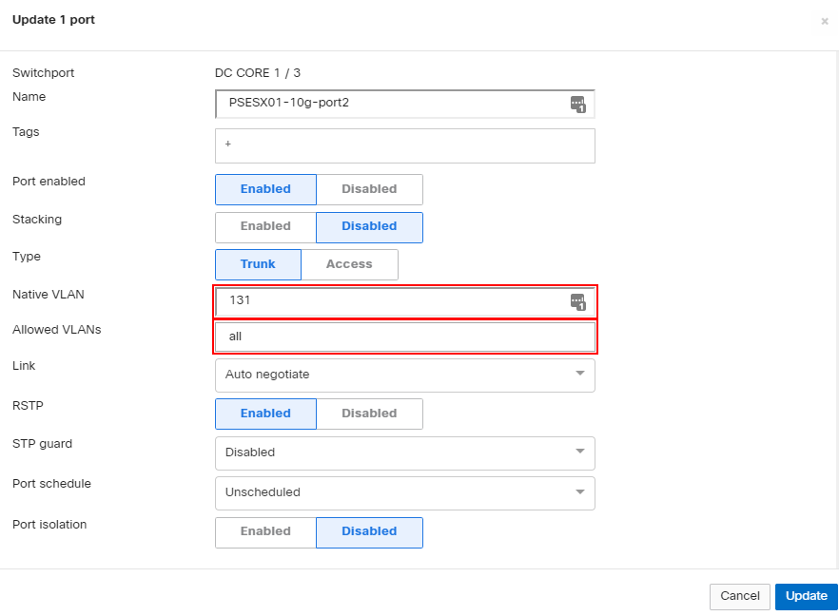Cancel the port update
839x616 pixels.
pyautogui.click(x=739, y=596)
